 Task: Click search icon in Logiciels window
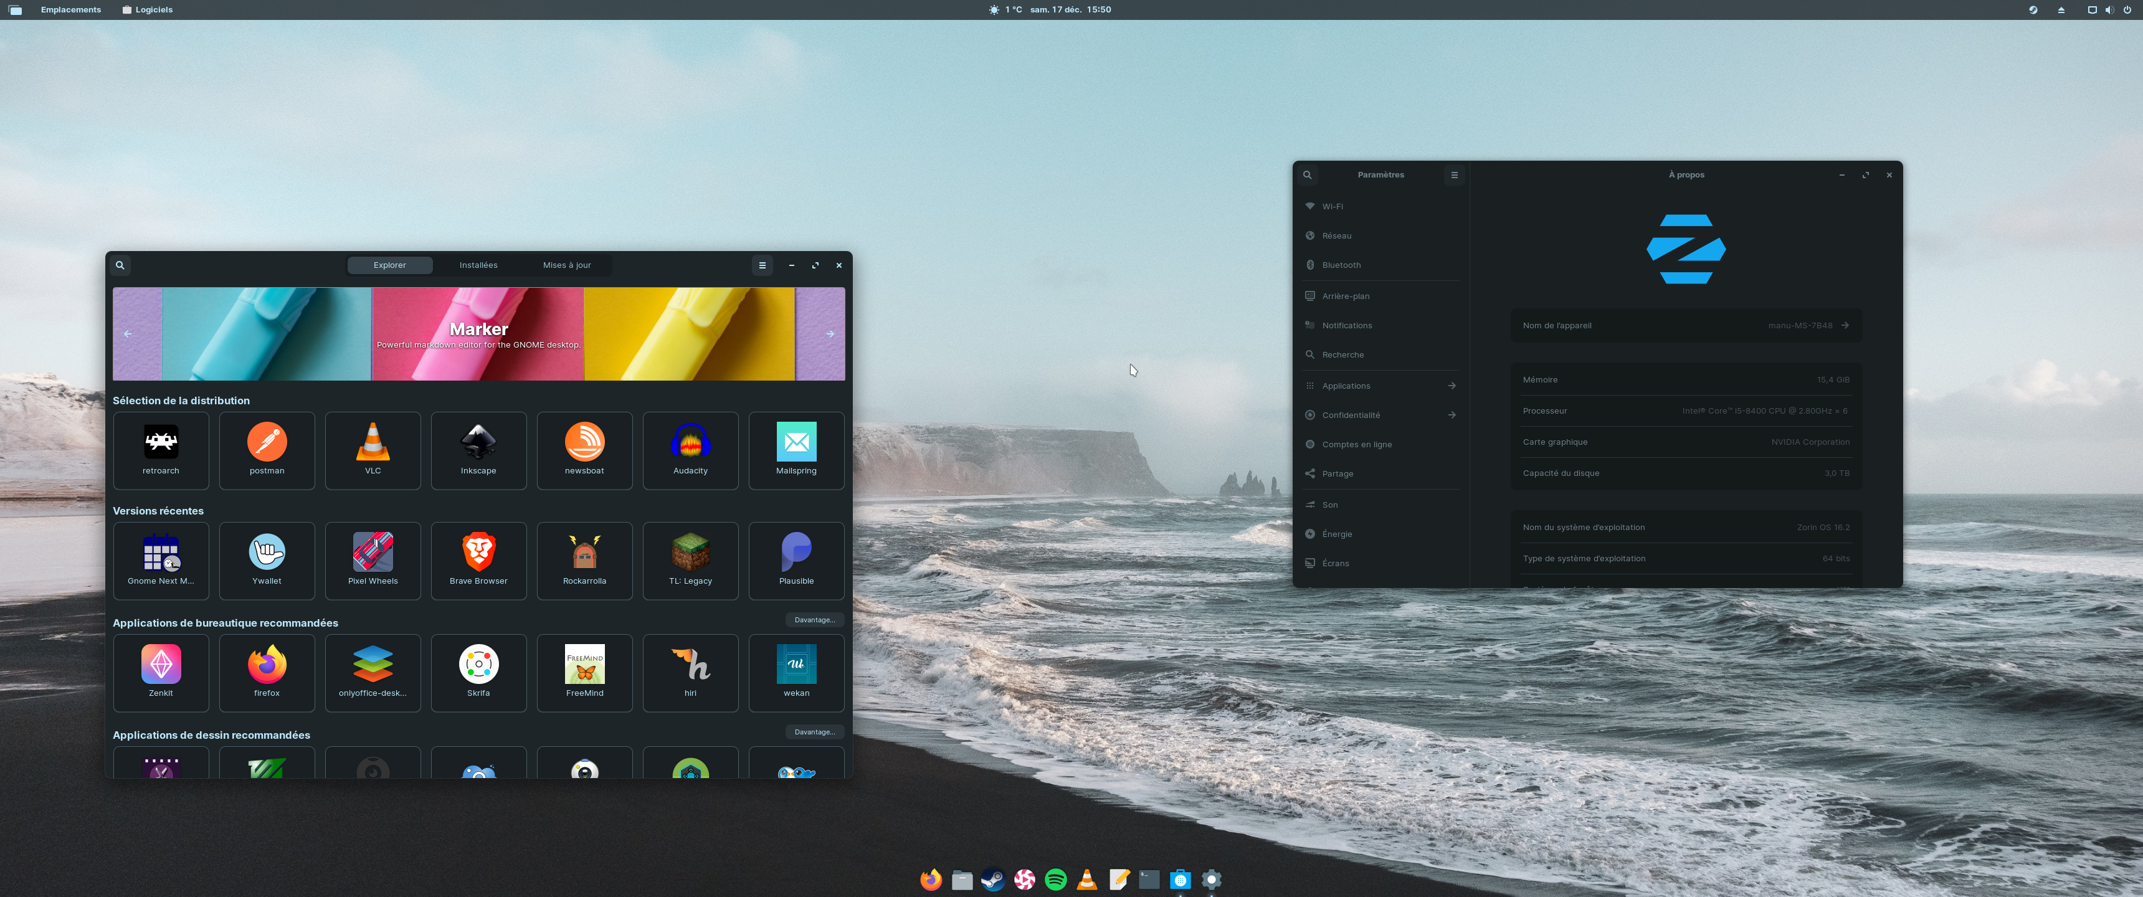click(120, 265)
